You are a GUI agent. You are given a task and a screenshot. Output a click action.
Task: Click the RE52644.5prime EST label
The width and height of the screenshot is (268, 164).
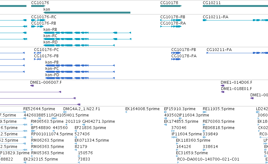pos(39,109)
